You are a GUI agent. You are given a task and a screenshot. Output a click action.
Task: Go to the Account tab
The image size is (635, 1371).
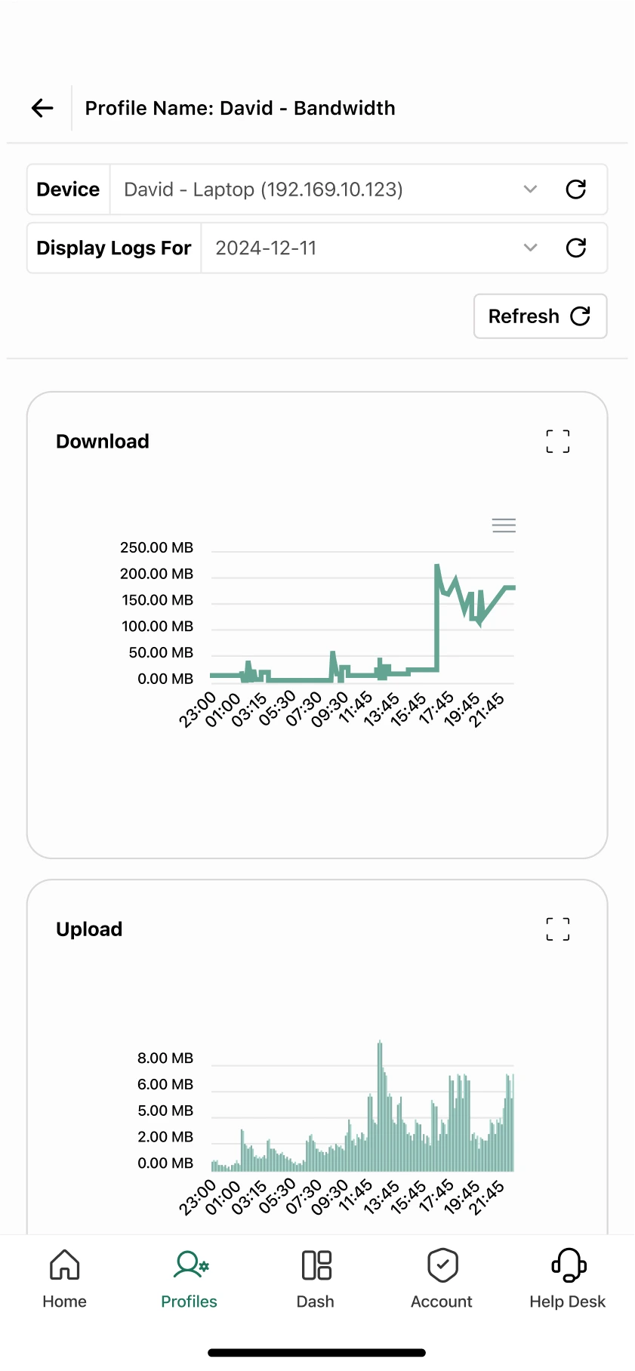(442, 1279)
